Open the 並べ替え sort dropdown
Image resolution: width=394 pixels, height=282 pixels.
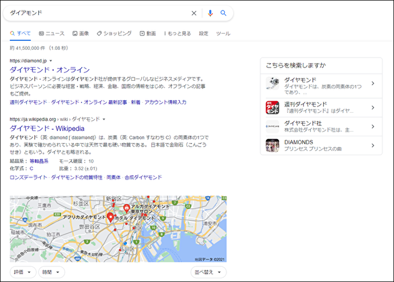coord(209,272)
